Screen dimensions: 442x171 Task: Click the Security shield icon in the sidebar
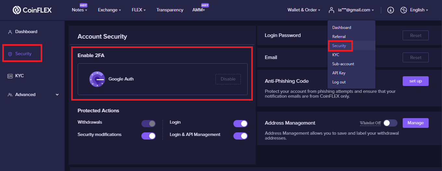click(10, 54)
